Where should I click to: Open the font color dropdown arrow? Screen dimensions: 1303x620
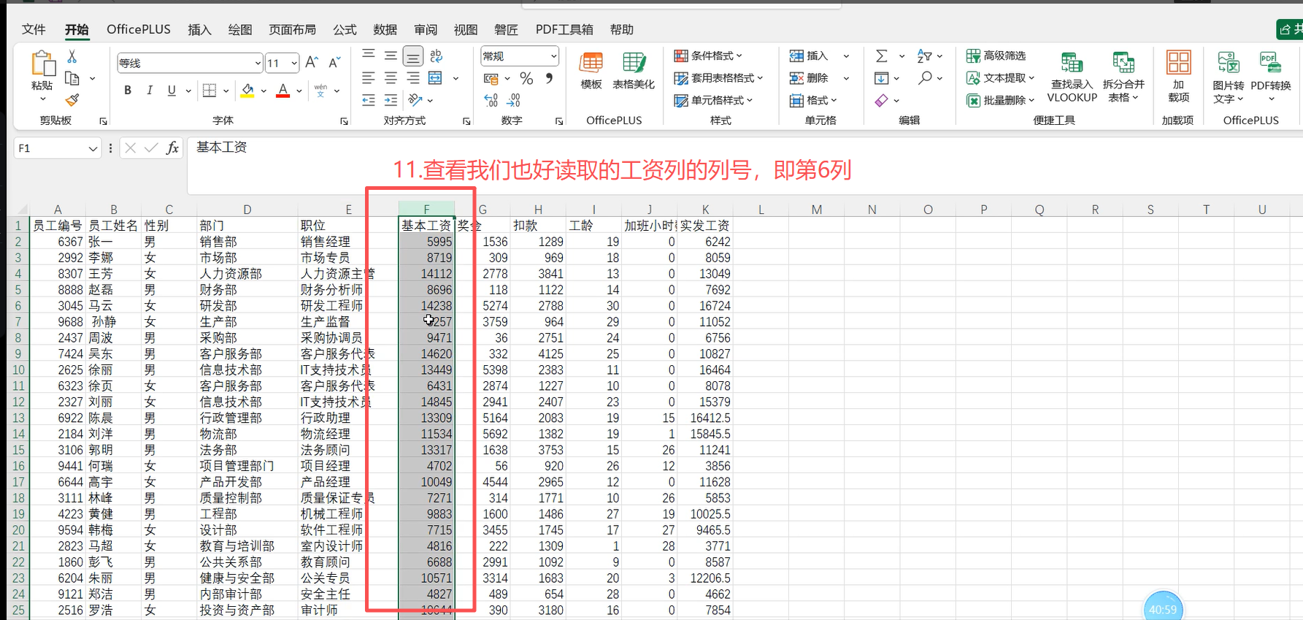299,91
